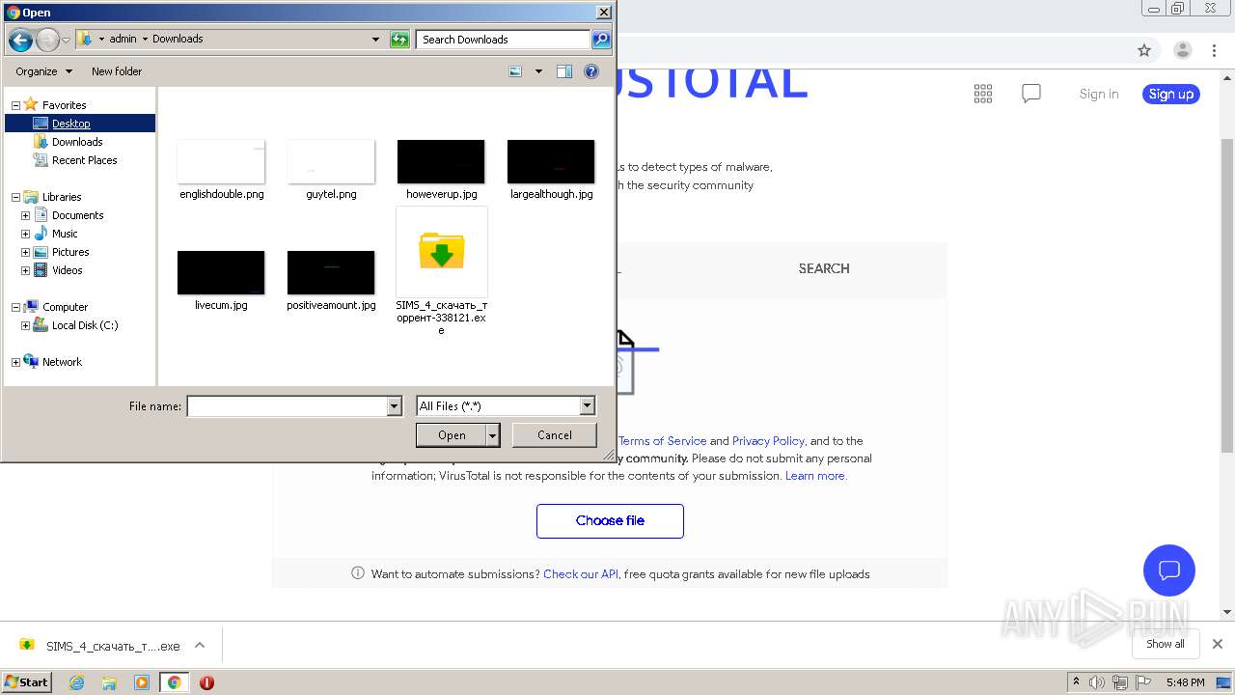Collapse the Favorites group
Viewport: 1235px width, 695px height.
15,105
